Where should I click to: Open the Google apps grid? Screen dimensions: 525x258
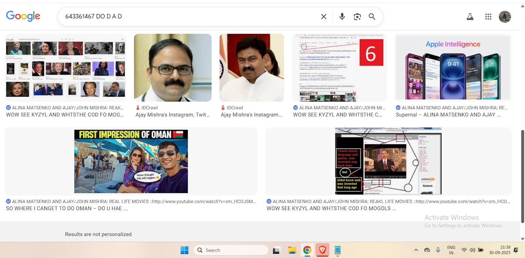[488, 17]
